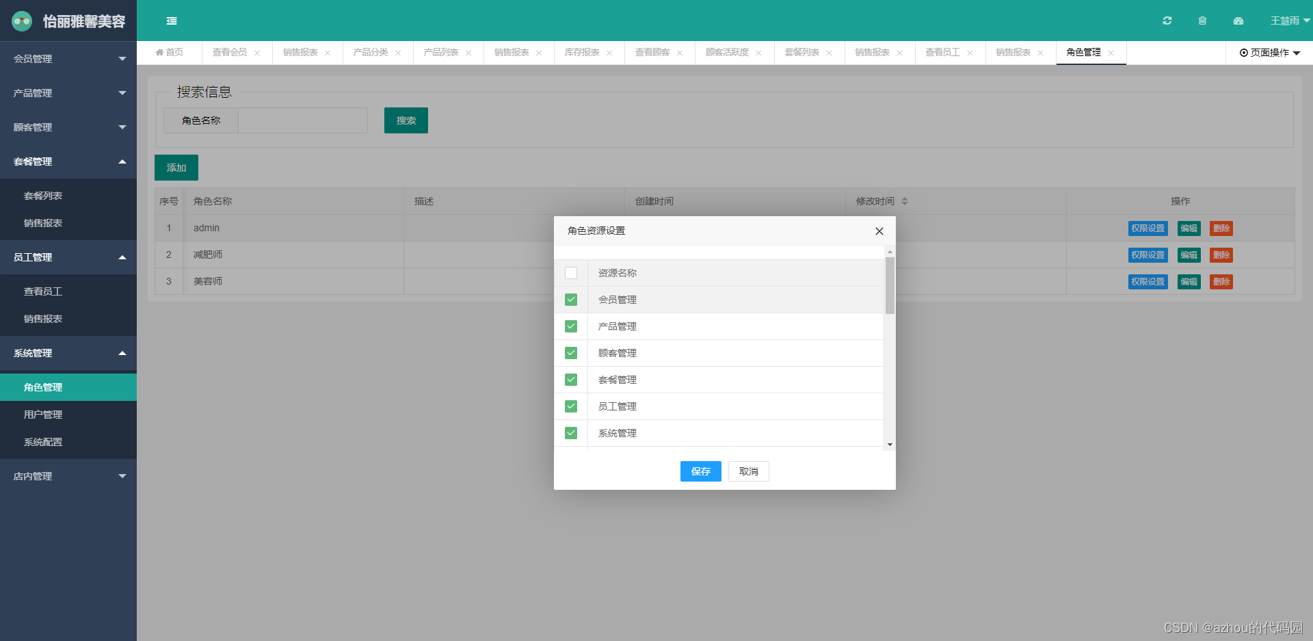
Task: Click the refresh icon in top bar
Action: (x=1167, y=21)
